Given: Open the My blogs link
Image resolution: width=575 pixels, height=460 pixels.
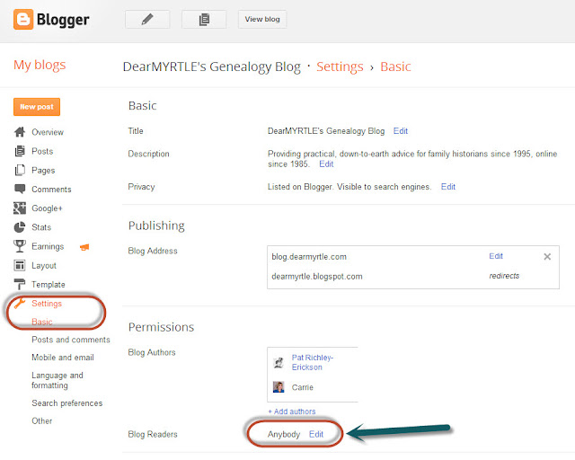Looking at the screenshot, I should pyautogui.click(x=40, y=65).
